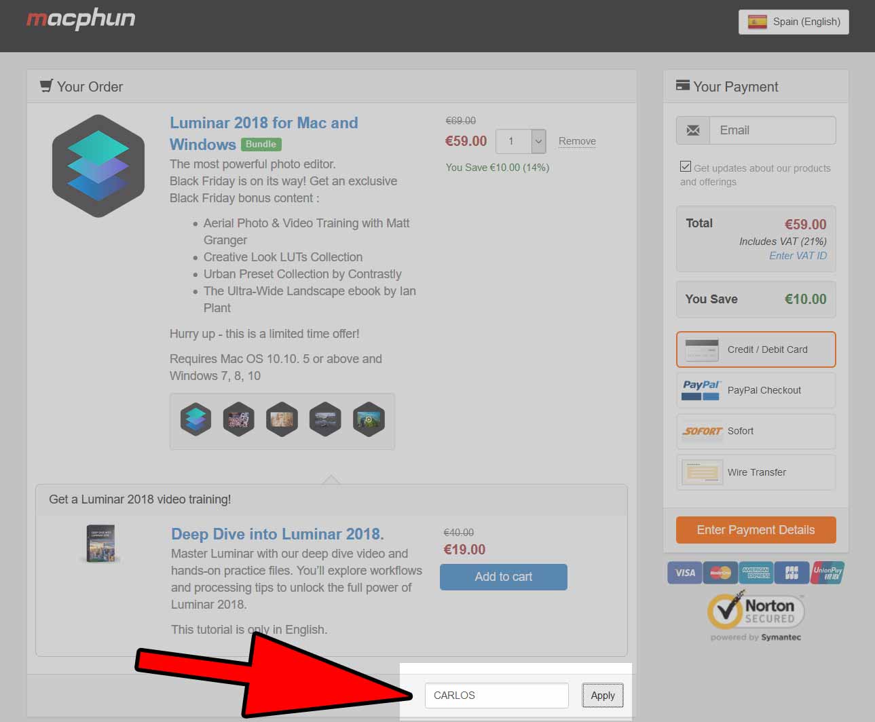Select the fourth hexagon bundle item icon
This screenshot has height=722, width=875.
click(x=325, y=419)
